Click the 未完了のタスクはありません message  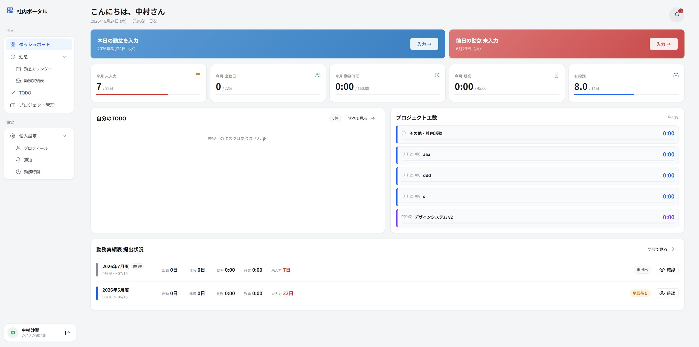click(x=237, y=138)
